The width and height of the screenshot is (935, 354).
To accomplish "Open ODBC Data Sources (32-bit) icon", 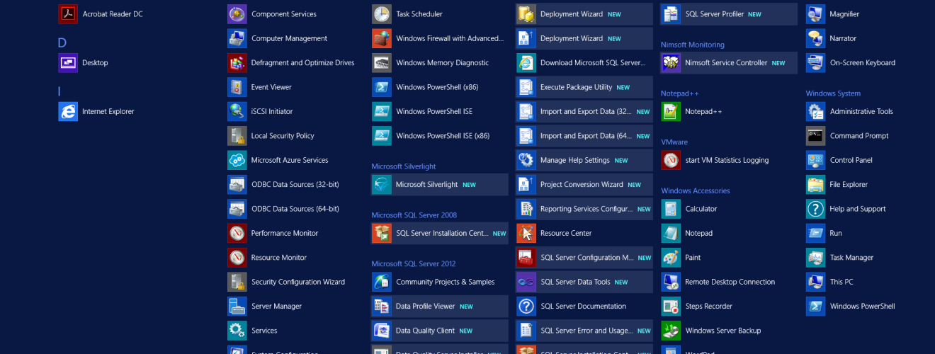I will [237, 185].
